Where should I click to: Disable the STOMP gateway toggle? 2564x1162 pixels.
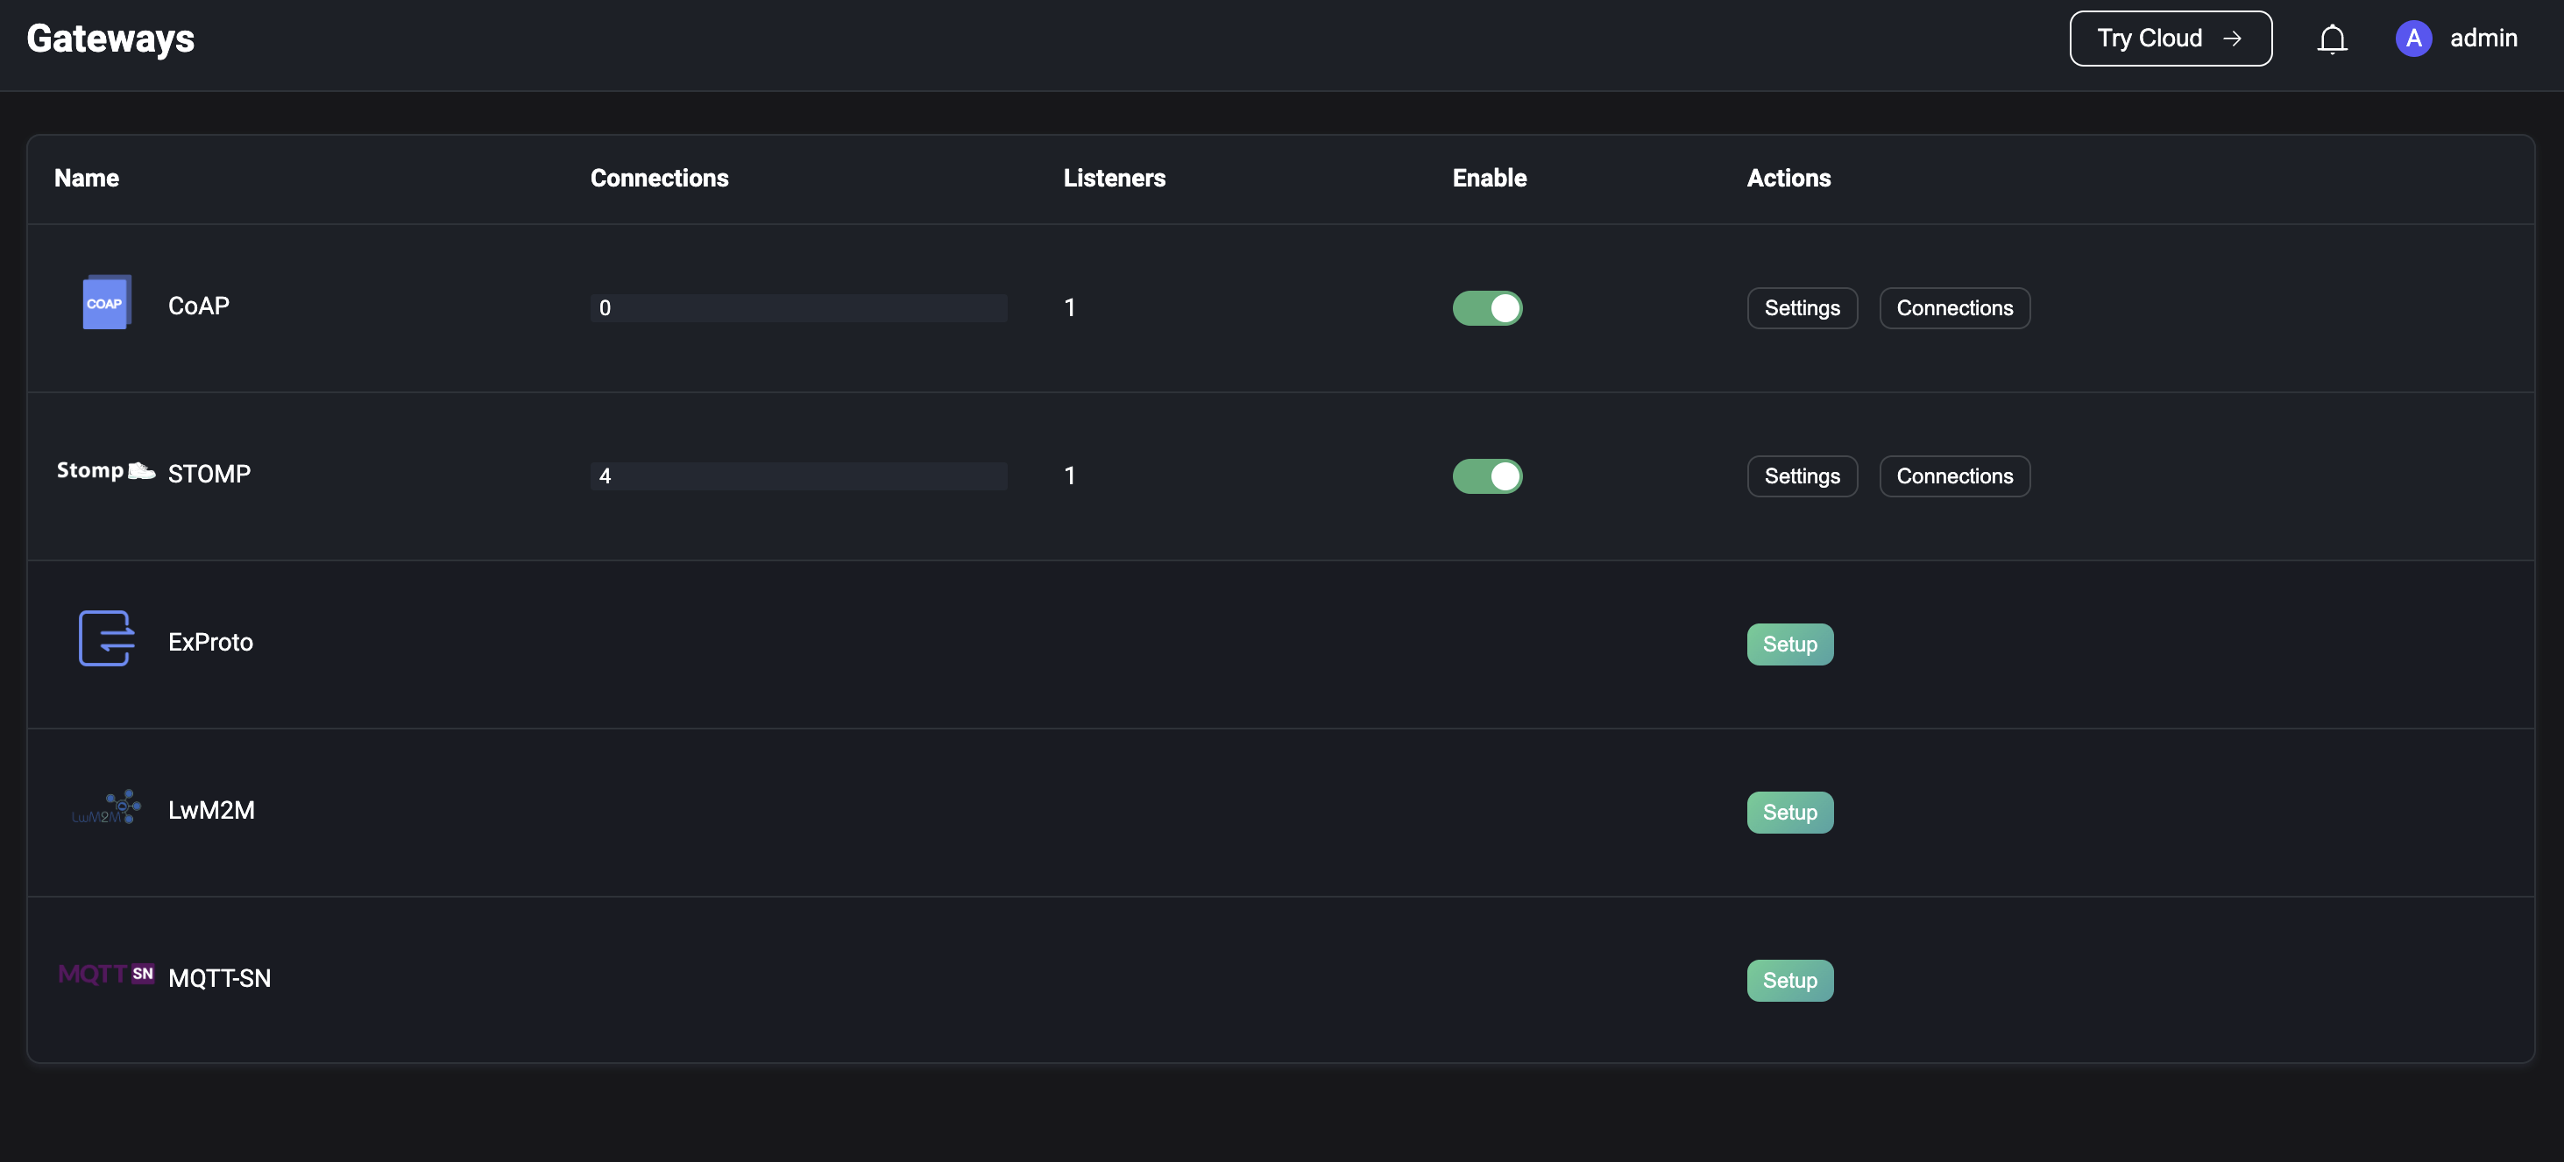pyautogui.click(x=1487, y=476)
